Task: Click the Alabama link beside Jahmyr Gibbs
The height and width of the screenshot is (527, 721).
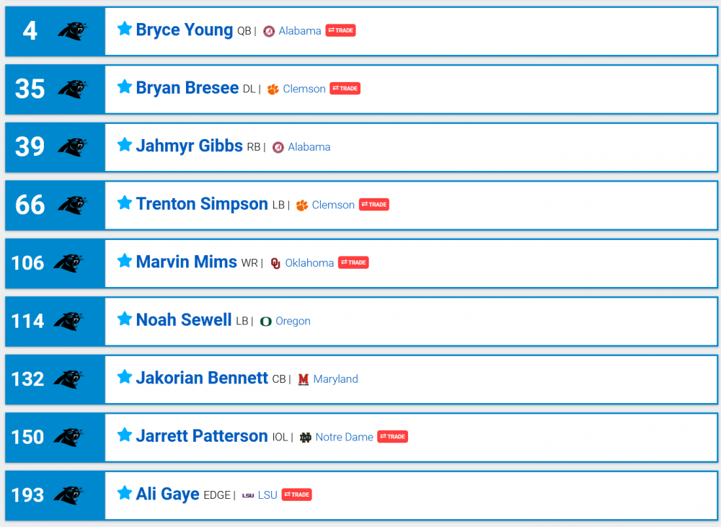Action: pos(309,146)
